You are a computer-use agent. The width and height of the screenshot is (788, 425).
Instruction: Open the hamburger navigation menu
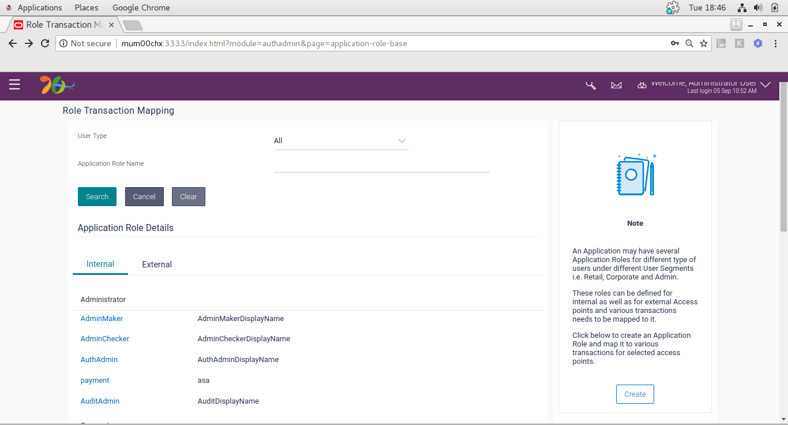(x=14, y=85)
